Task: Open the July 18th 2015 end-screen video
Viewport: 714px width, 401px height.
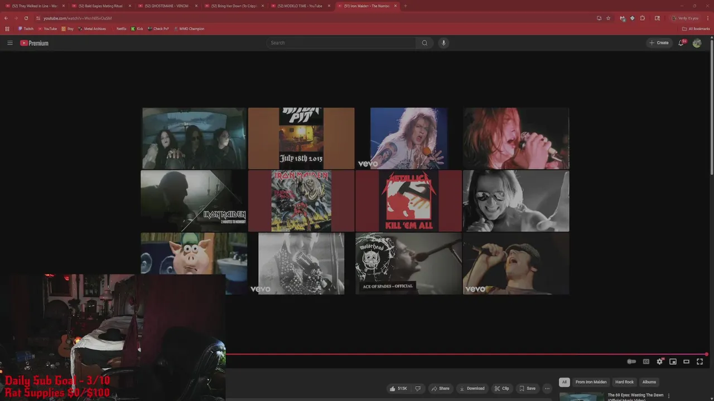Action: point(301,138)
